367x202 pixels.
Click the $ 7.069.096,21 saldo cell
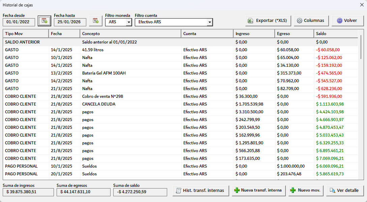pyautogui.click(x=336, y=158)
